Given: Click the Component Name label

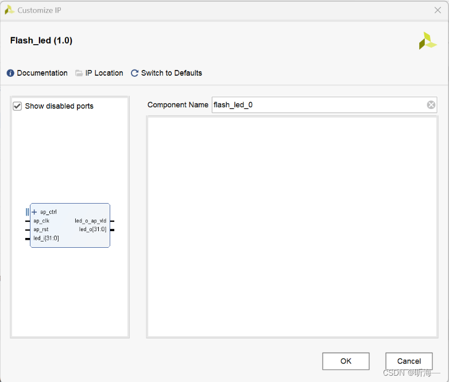Looking at the screenshot, I should (x=178, y=105).
